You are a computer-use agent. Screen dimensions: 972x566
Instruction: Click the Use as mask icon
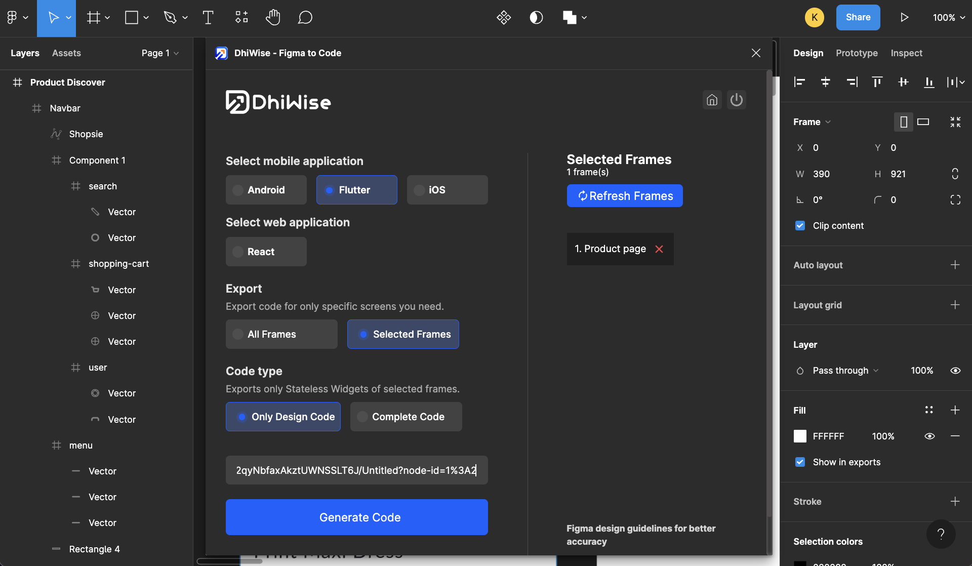[536, 18]
